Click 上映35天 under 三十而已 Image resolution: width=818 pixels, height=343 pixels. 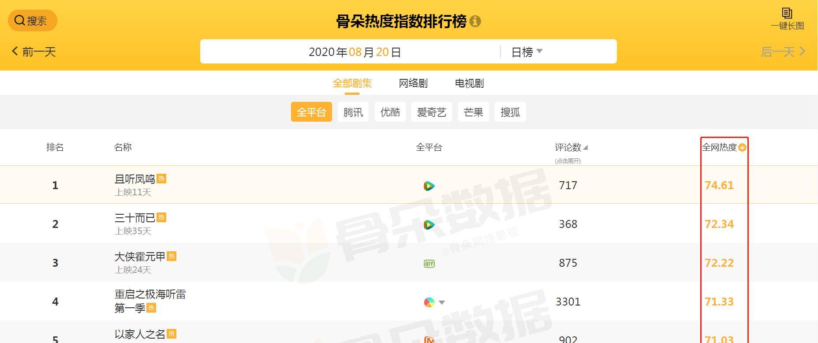coord(133,231)
